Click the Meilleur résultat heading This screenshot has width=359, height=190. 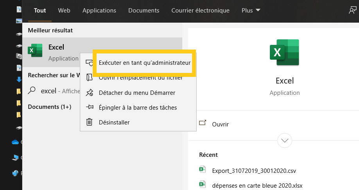50,30
